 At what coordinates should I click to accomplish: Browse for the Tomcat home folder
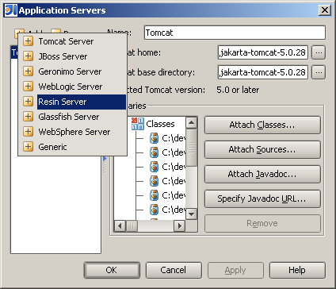319,52
